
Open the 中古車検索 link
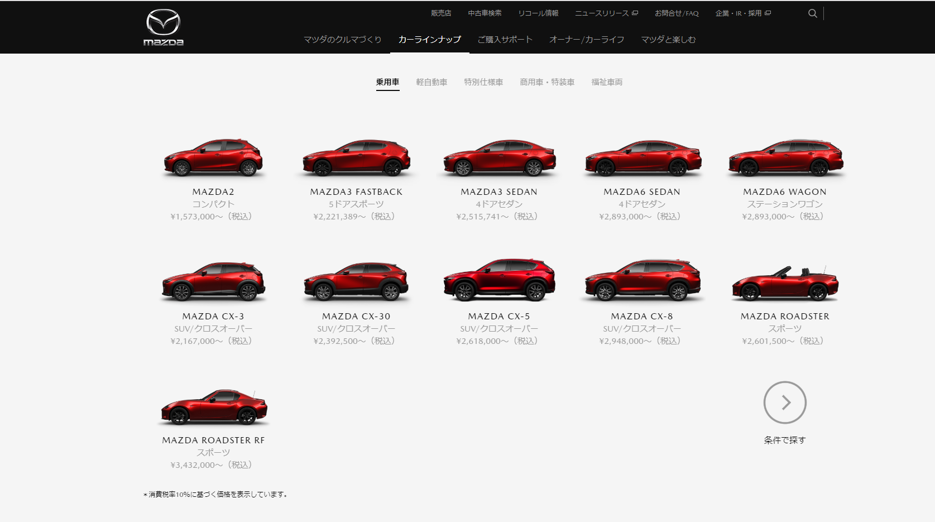[x=485, y=13]
